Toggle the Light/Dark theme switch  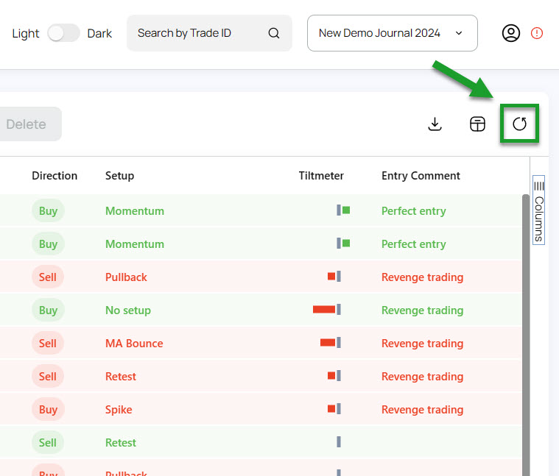[64, 33]
